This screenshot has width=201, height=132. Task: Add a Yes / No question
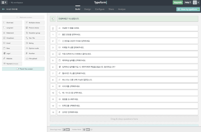tap(35, 38)
